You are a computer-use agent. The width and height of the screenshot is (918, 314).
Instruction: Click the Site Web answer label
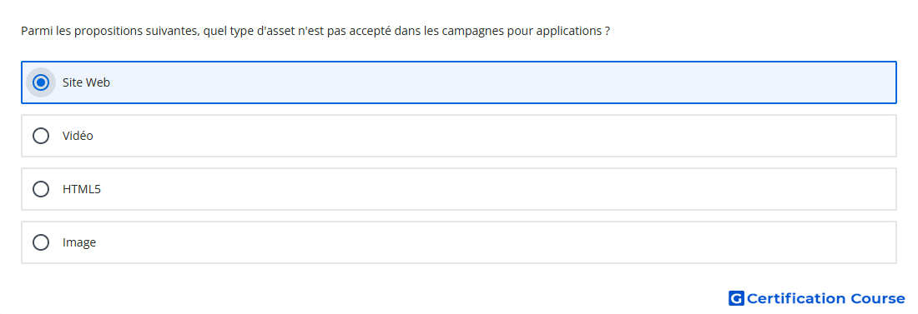pos(86,82)
